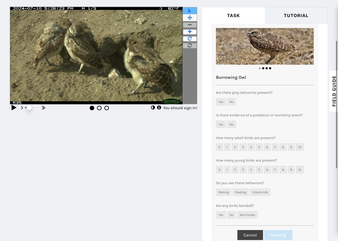
Task: Choose 2 adult birds present
Action: coord(235,147)
